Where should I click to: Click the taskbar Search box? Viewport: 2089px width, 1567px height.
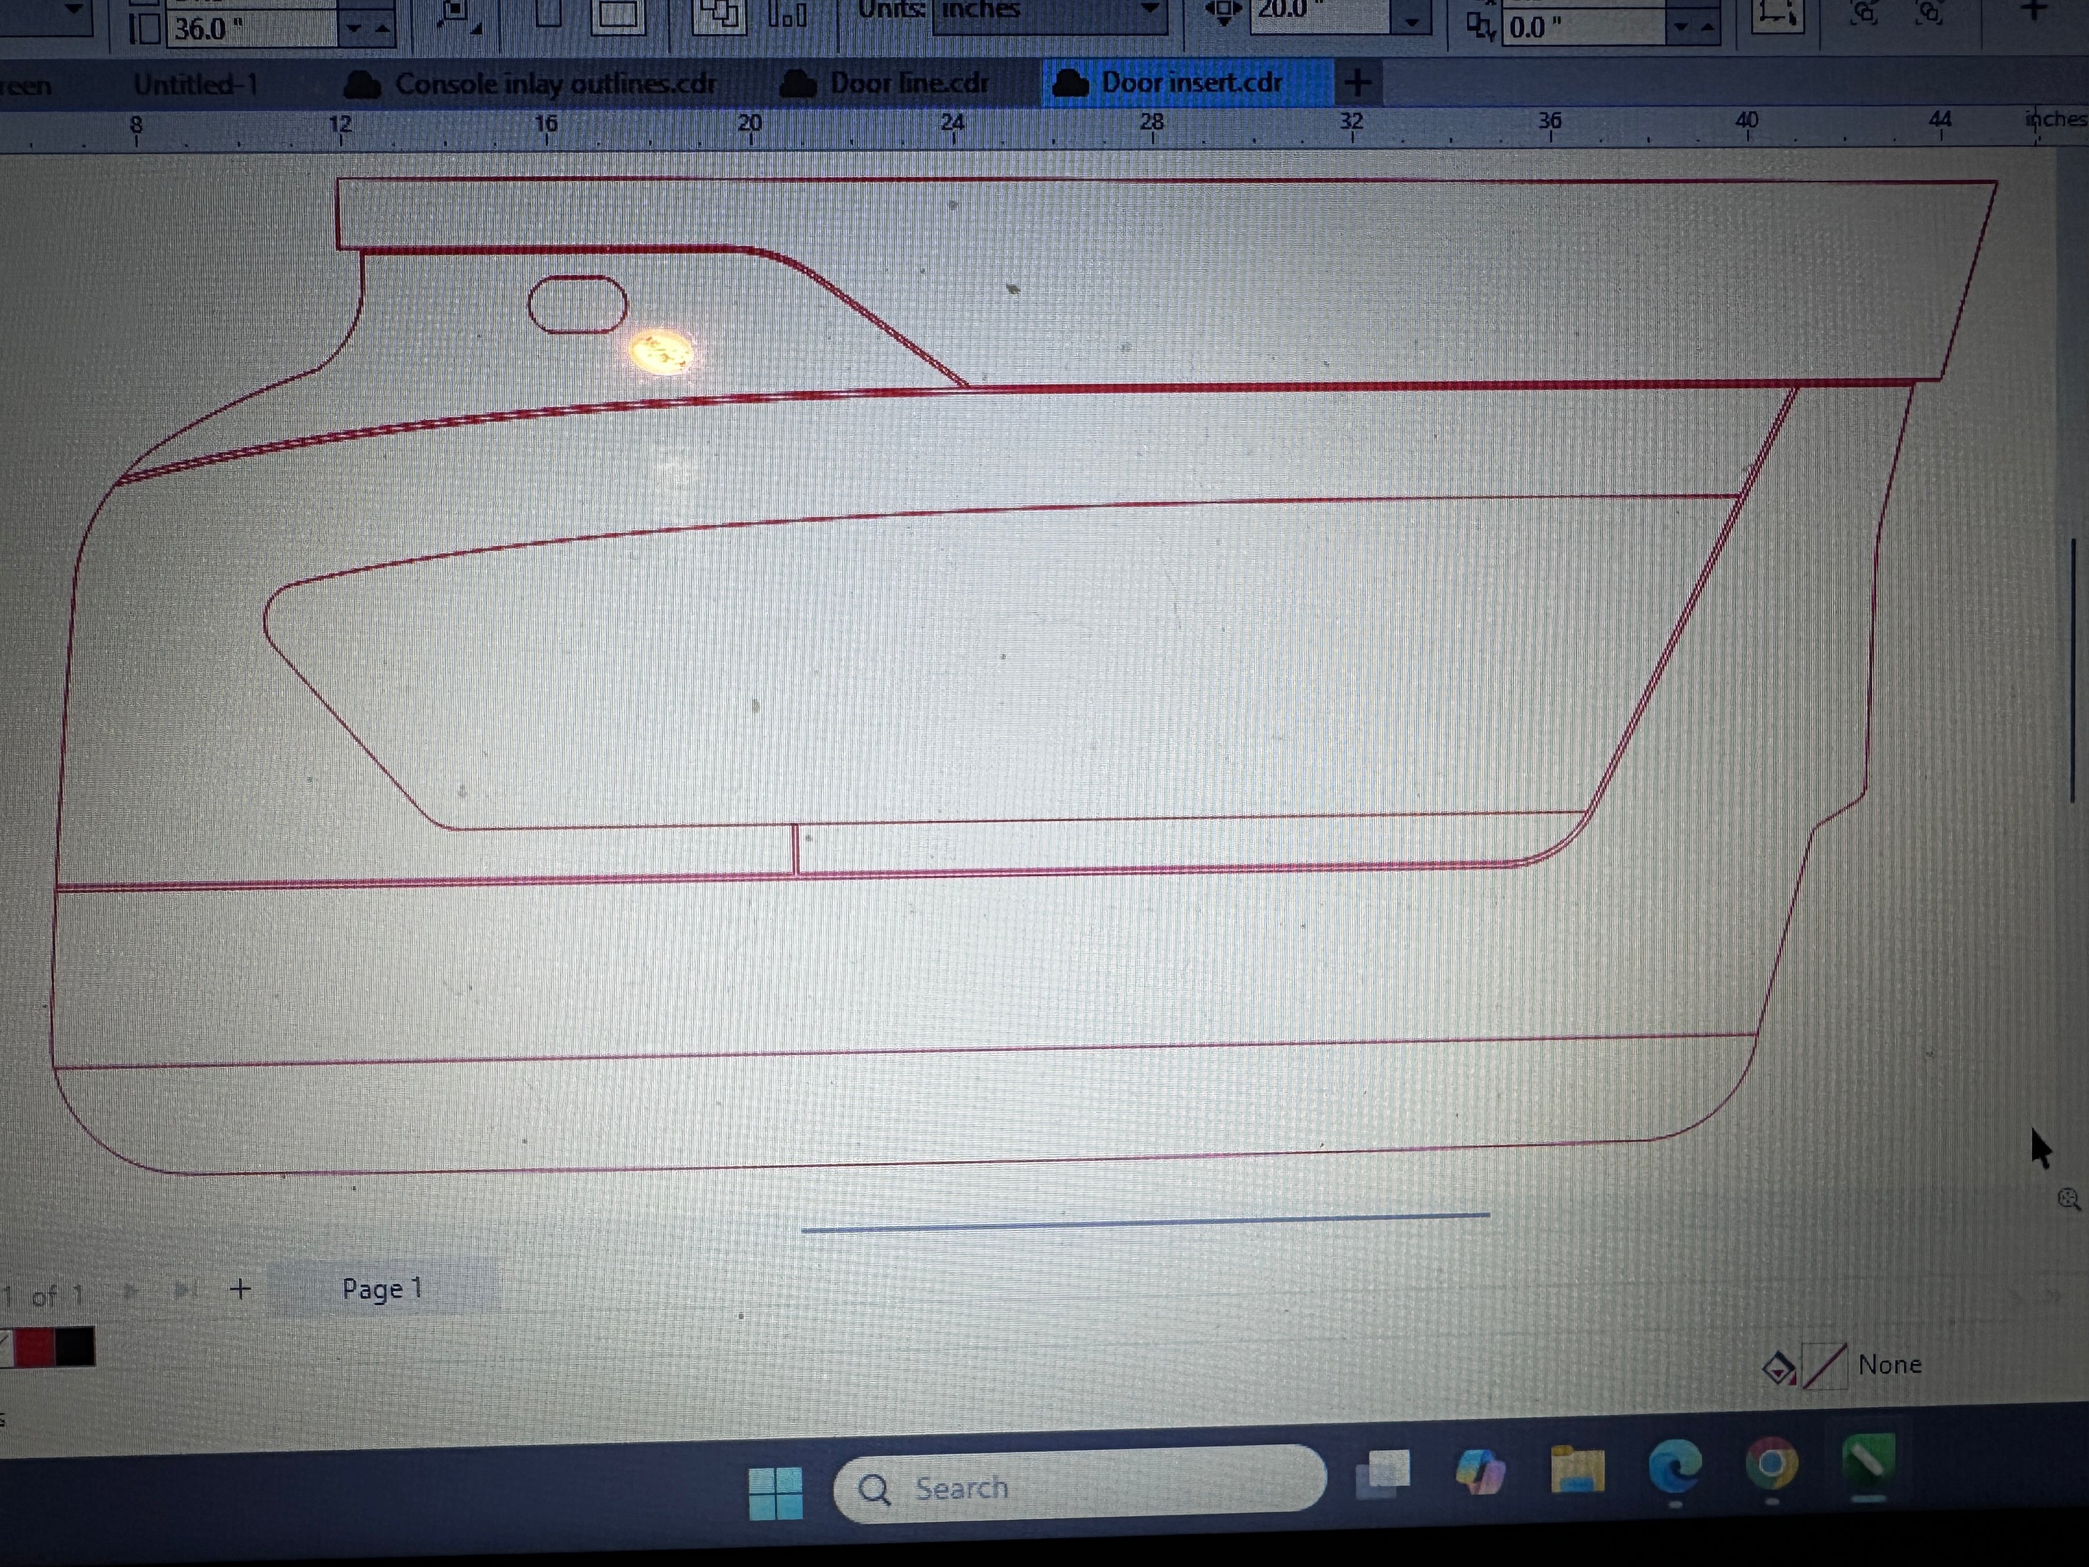tap(1076, 1487)
